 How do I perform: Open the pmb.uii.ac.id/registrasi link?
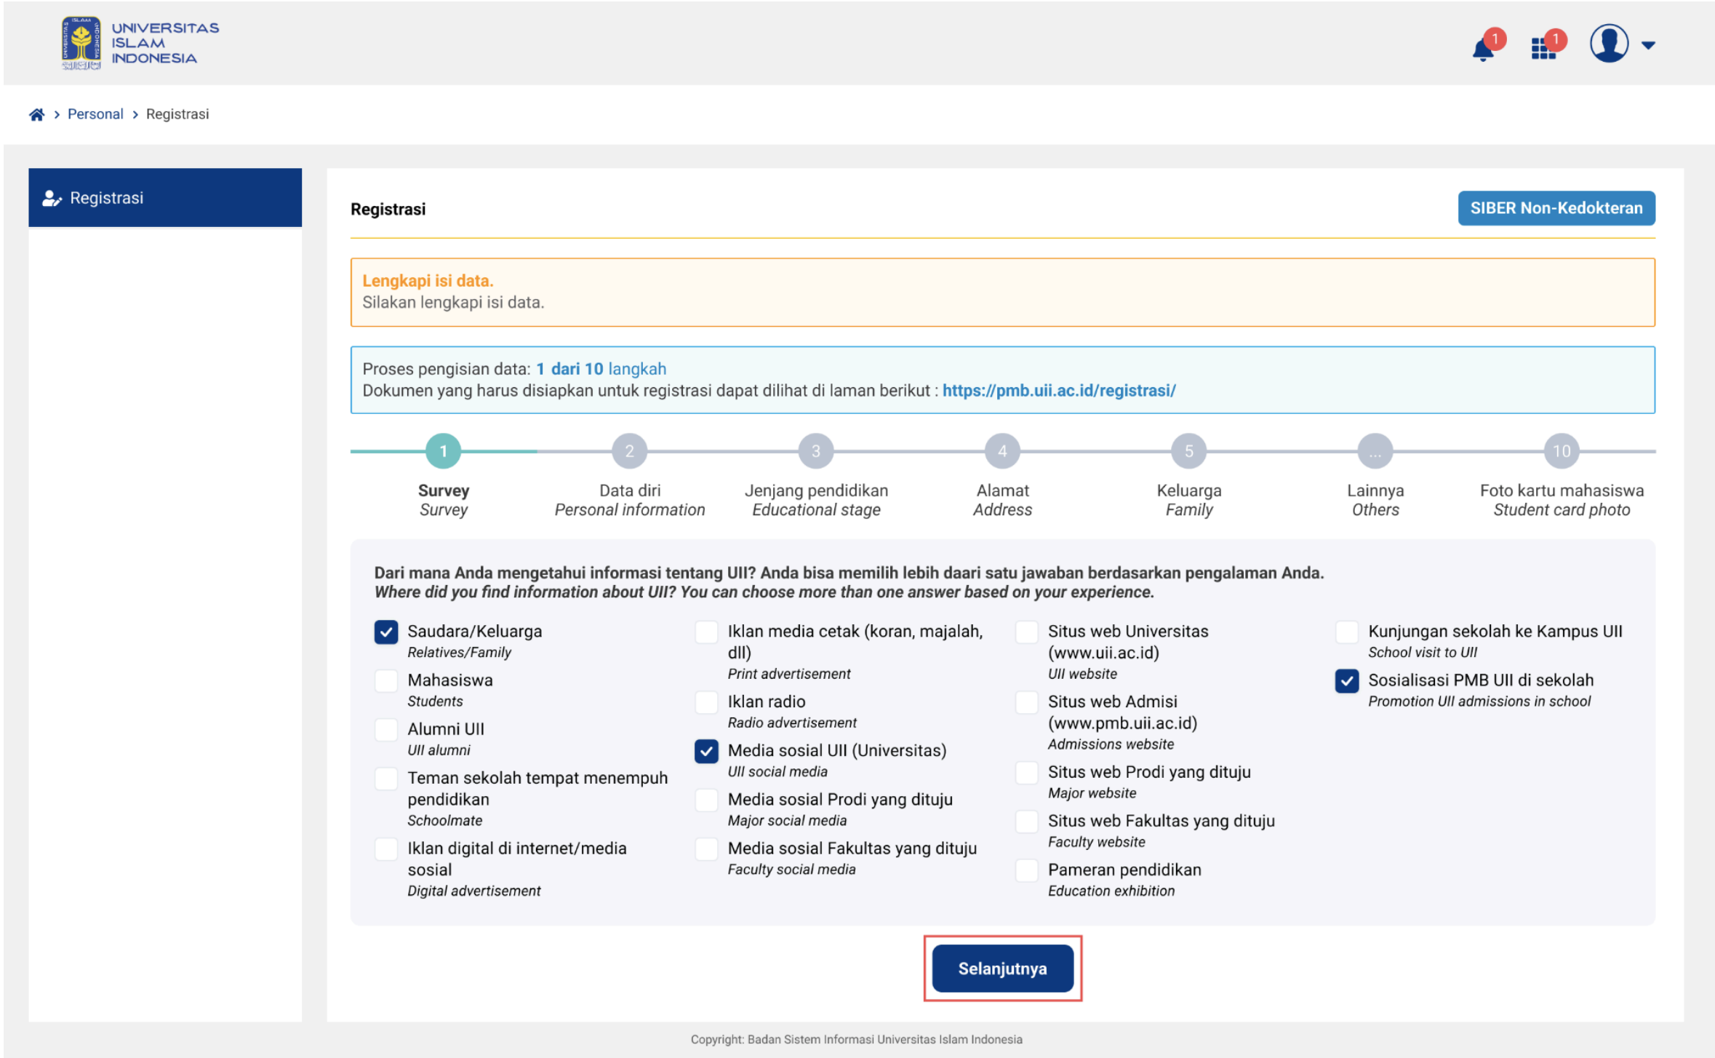[1058, 391]
